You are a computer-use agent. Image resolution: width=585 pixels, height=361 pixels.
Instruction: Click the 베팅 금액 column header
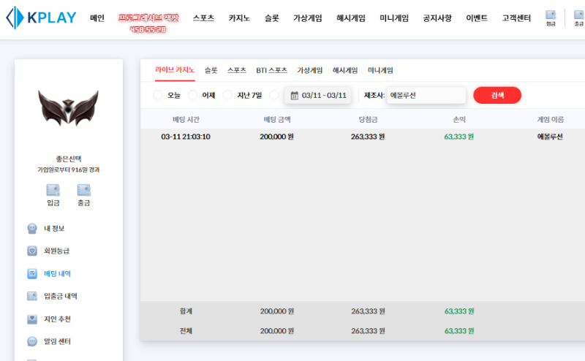click(x=277, y=119)
